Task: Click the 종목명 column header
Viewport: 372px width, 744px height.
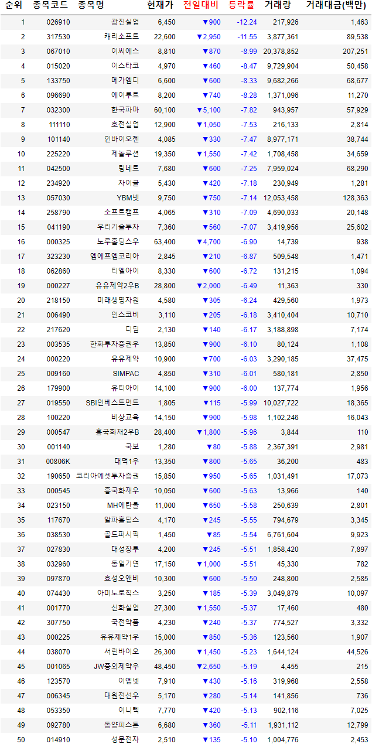Action: (91, 6)
